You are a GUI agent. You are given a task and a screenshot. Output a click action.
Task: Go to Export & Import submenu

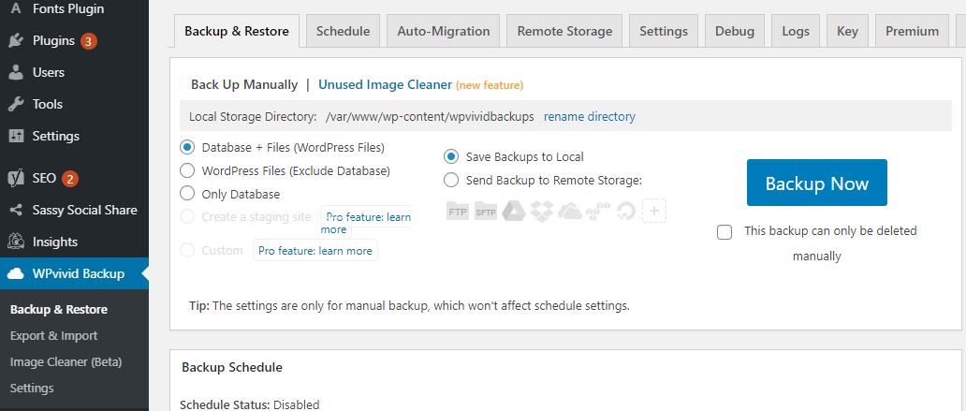pyautogui.click(x=53, y=335)
